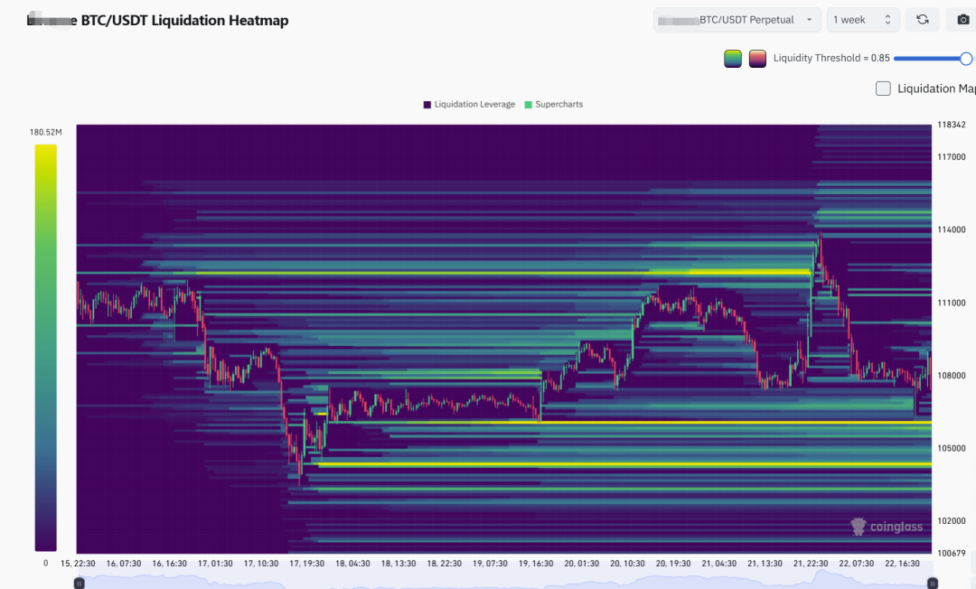Click the purple Liquidation Leverage legend square

coord(427,105)
